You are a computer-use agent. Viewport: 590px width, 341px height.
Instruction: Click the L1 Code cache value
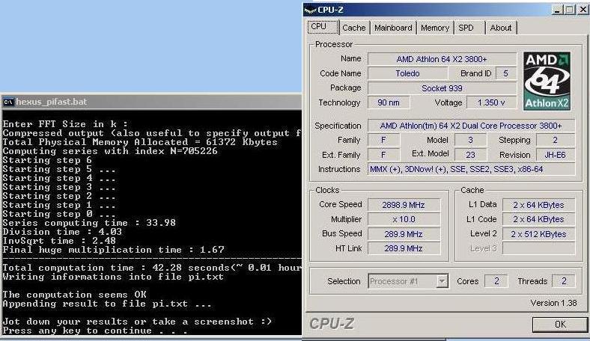click(538, 219)
